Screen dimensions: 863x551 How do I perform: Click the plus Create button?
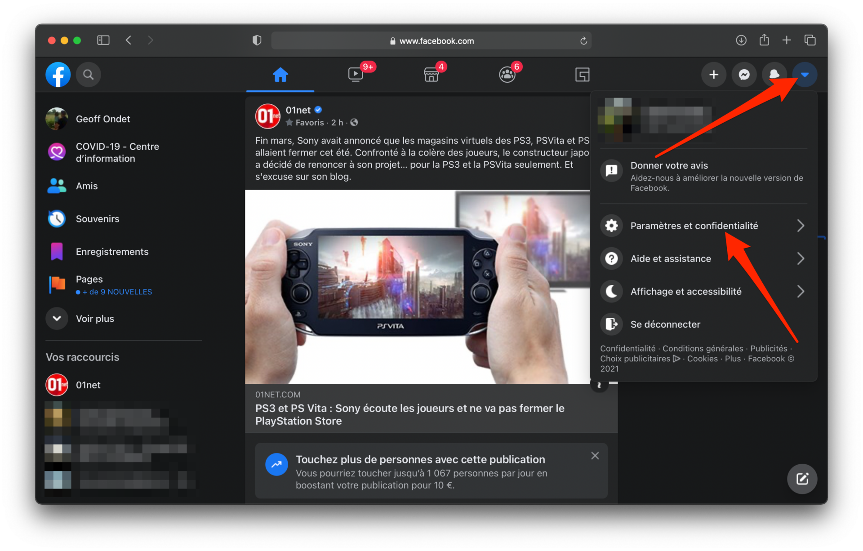pyautogui.click(x=714, y=75)
